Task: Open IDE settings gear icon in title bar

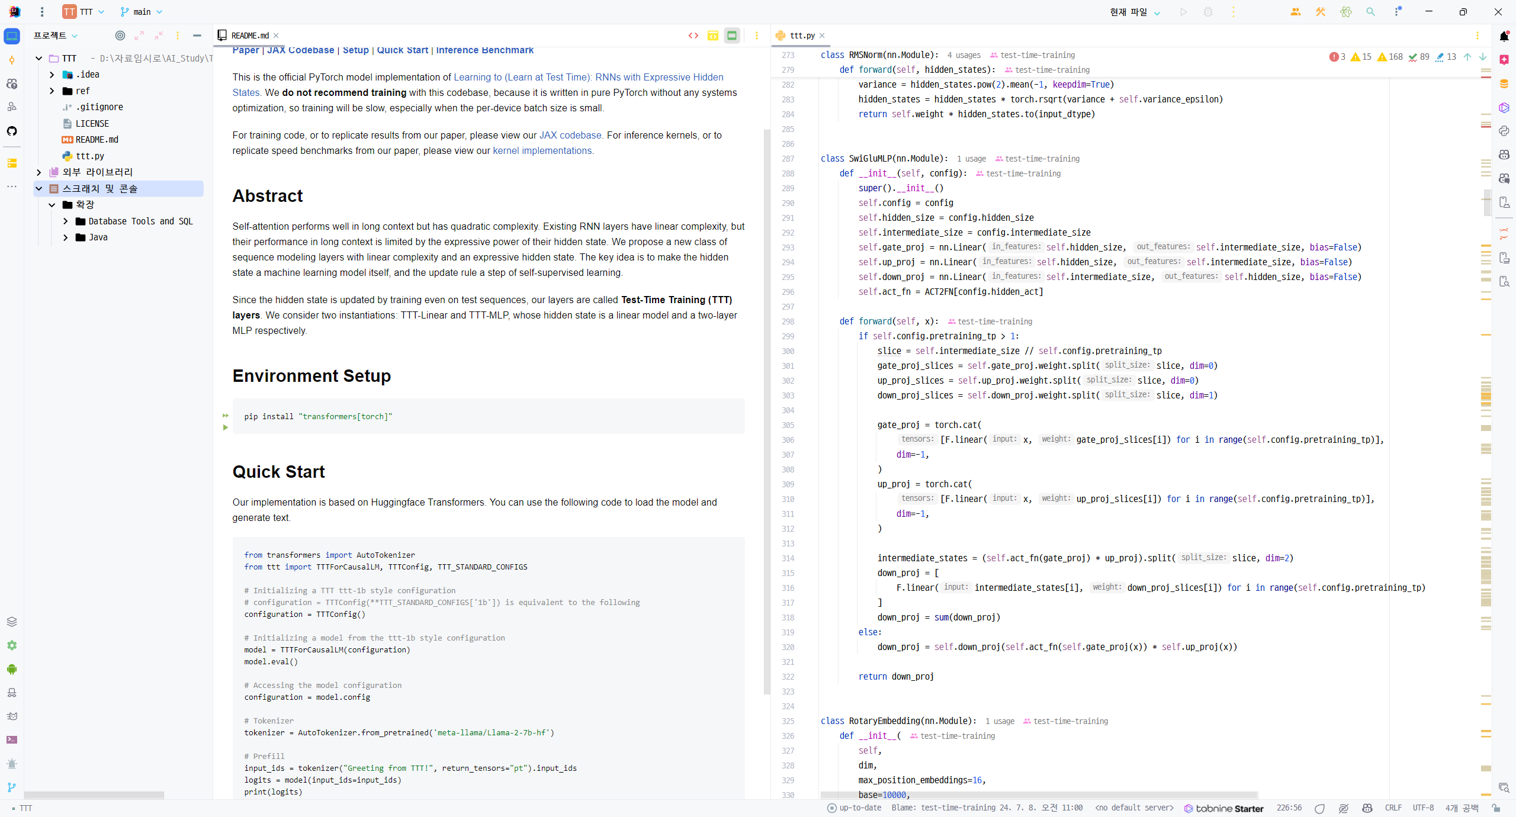Action: pos(1397,12)
